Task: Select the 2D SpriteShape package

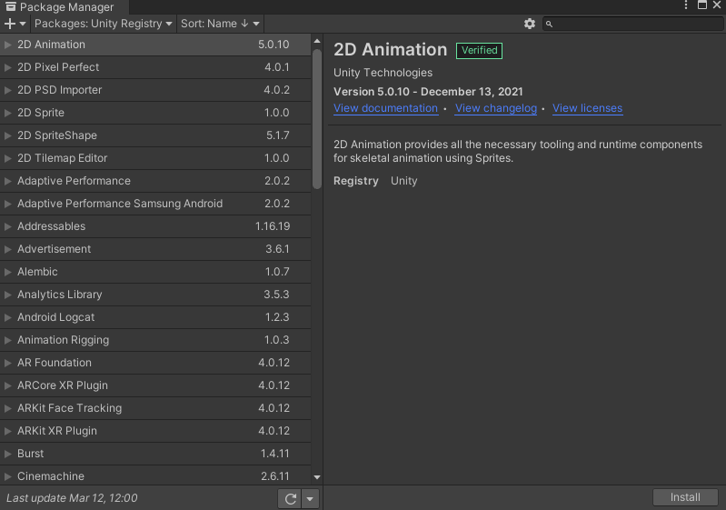Action: pos(155,135)
